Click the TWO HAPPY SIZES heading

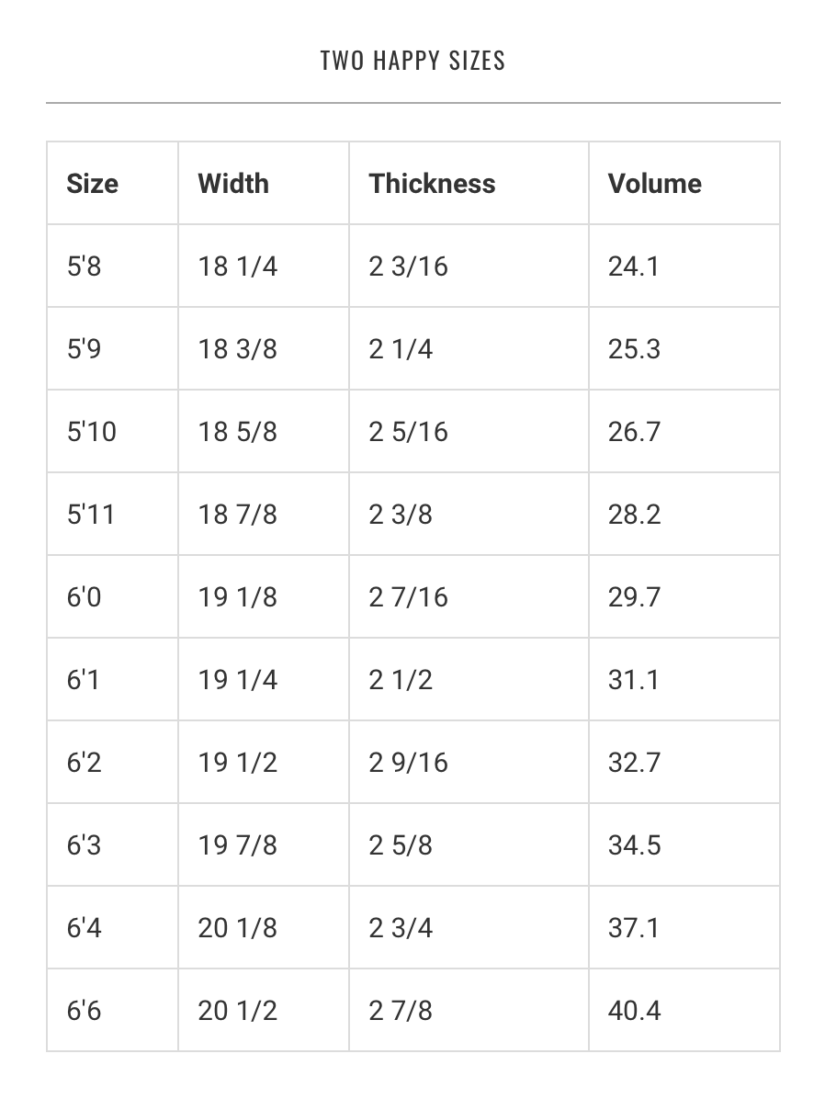pyautogui.click(x=412, y=61)
